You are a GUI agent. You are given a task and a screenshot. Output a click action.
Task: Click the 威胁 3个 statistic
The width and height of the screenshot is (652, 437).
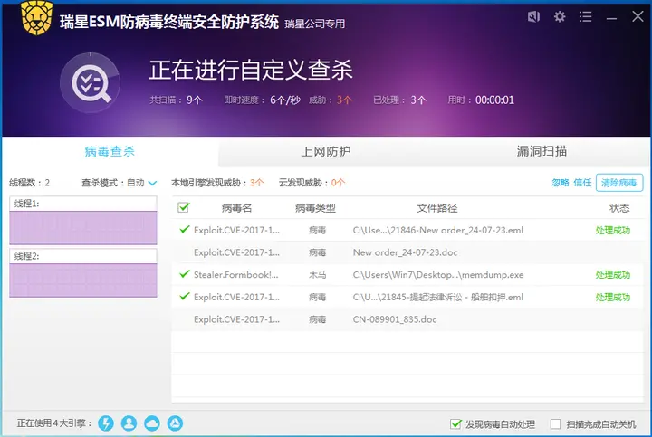coord(331,100)
